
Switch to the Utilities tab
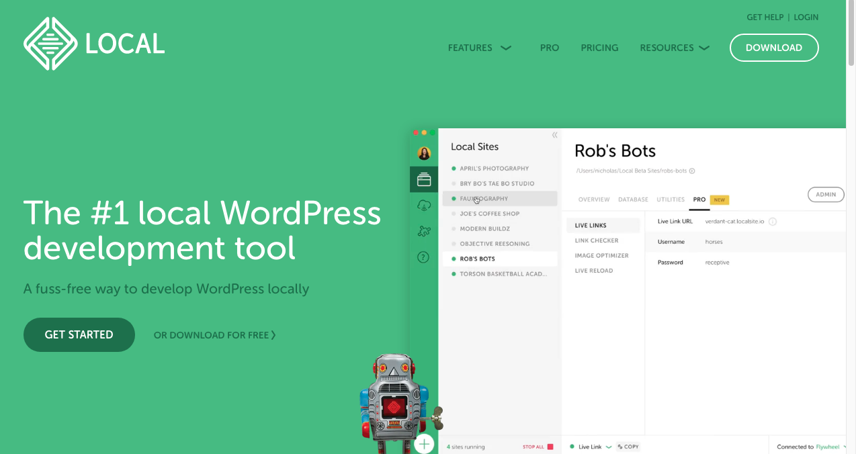671,199
